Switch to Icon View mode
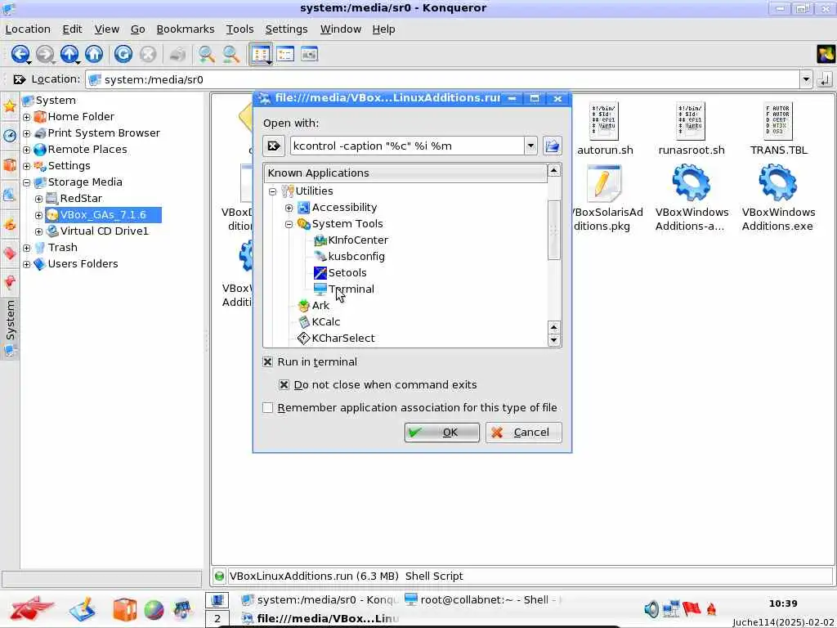 click(261, 54)
